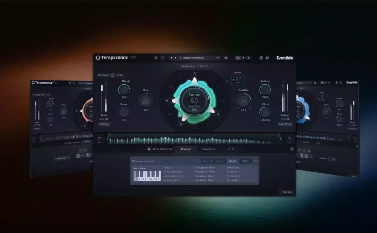Click the Position knob
Viewport: 377px width, 233px height.
coord(244,101)
